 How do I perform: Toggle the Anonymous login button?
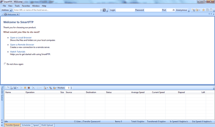click(181, 10)
